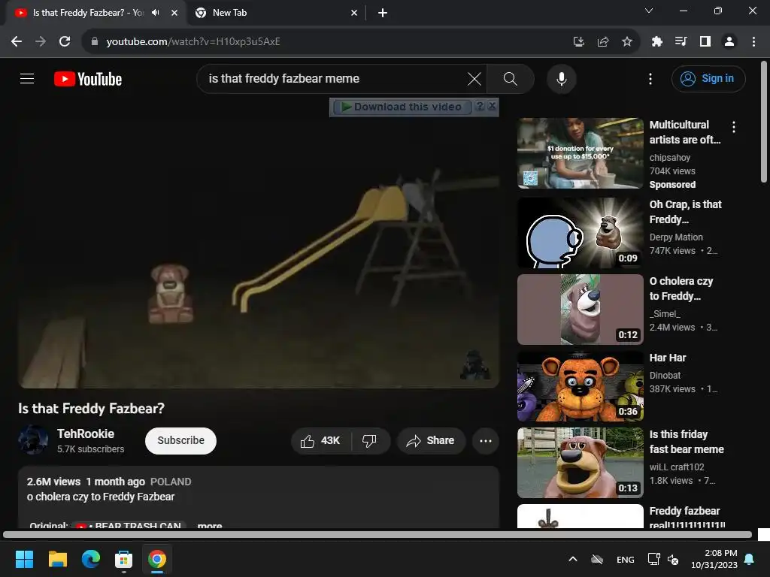Viewport: 770px width, 577px height.
Task: Close the New Tab tab
Action: (354, 13)
